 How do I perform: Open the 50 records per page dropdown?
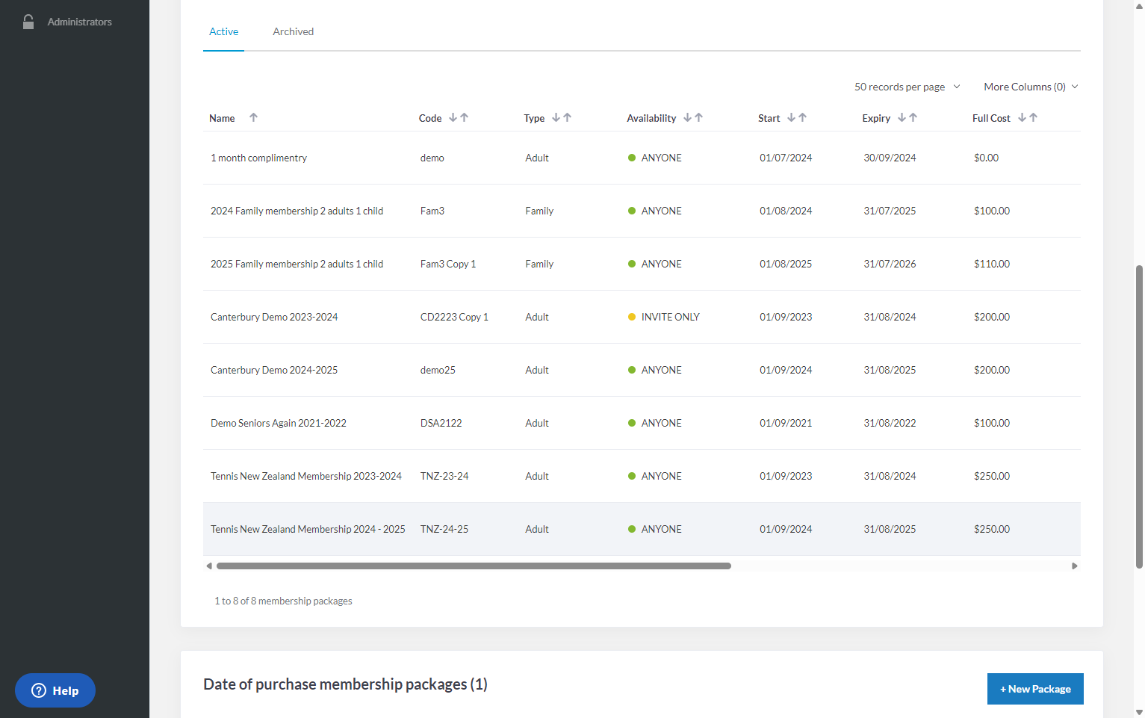click(x=907, y=87)
